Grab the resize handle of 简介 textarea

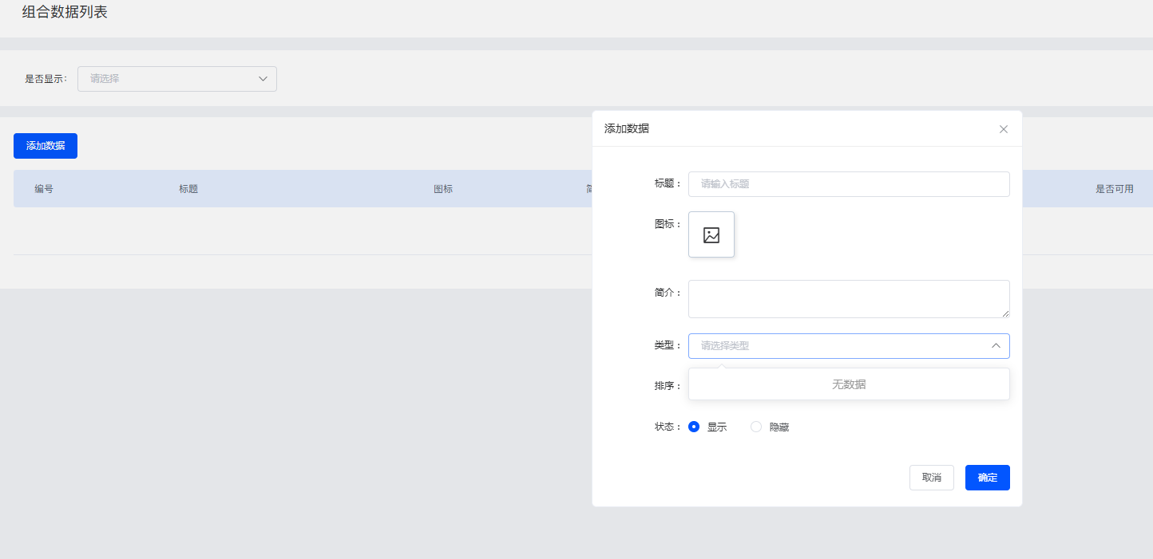(x=1005, y=313)
